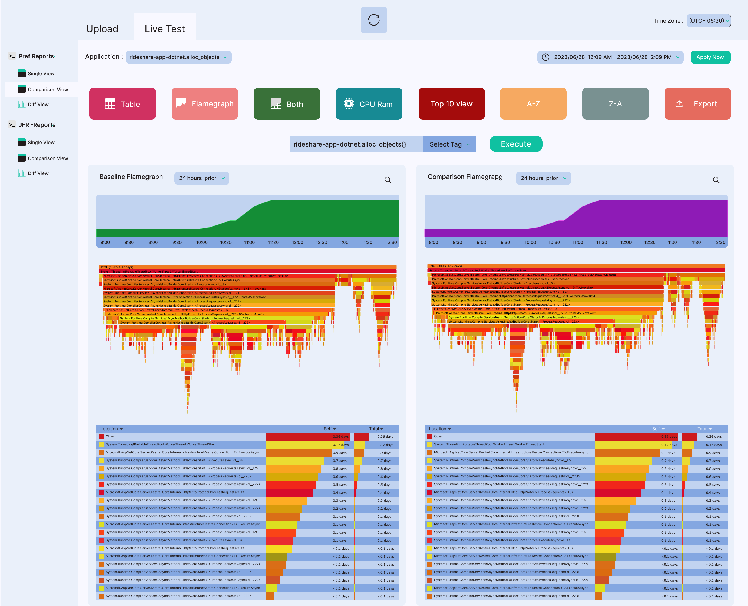
Task: Click the Execute button
Action: (x=516, y=144)
